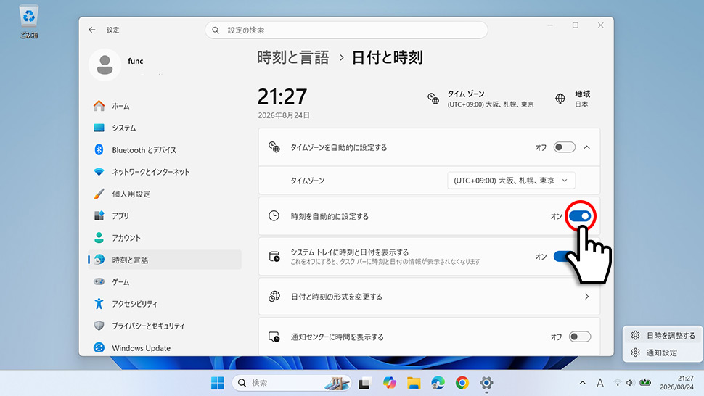The width and height of the screenshot is (704, 396).
Task: Click the back arrow in Settings
Action: coord(92,30)
